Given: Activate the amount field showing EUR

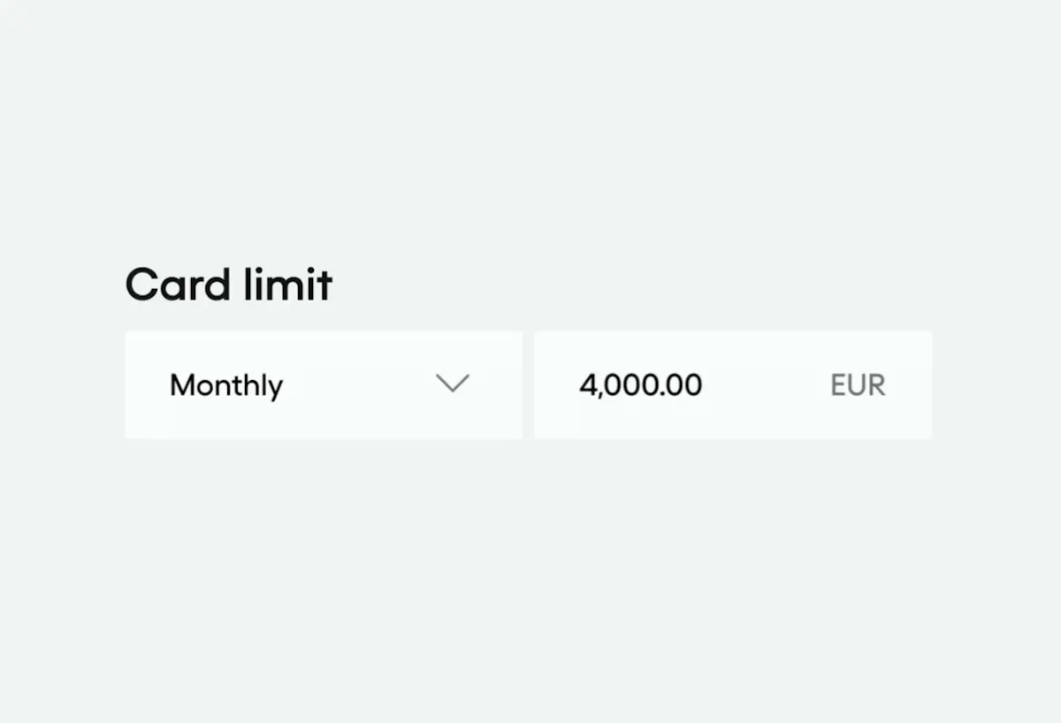Looking at the screenshot, I should click(733, 384).
